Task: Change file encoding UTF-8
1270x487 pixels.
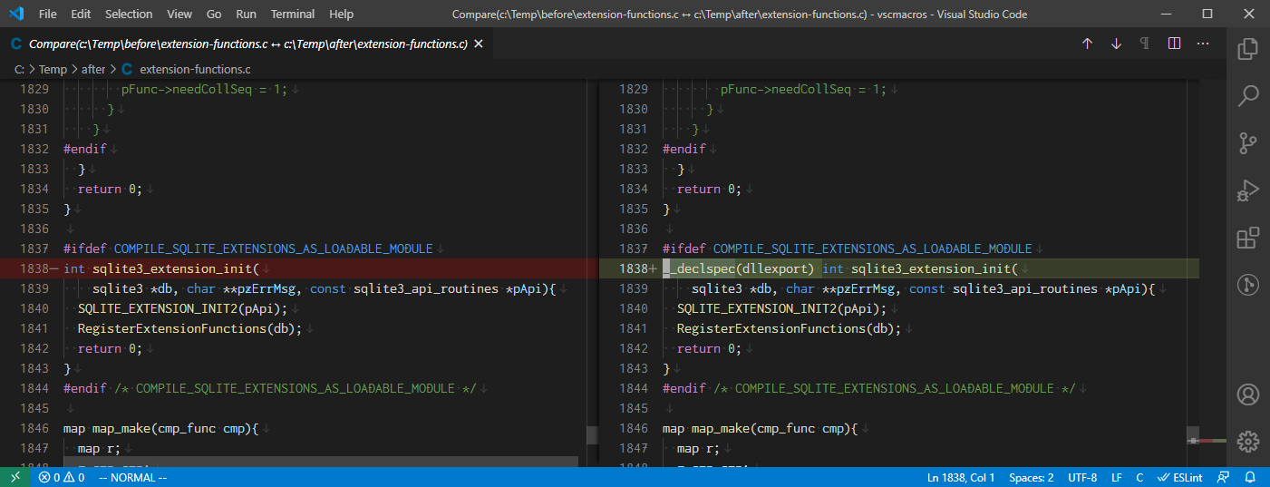Action: [1082, 477]
